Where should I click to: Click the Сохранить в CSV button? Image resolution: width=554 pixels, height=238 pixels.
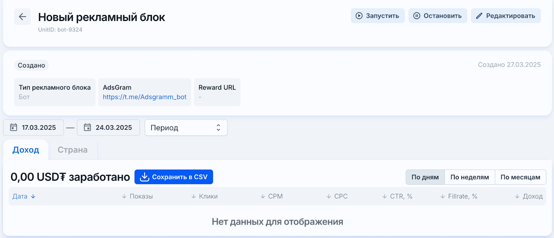pos(174,177)
